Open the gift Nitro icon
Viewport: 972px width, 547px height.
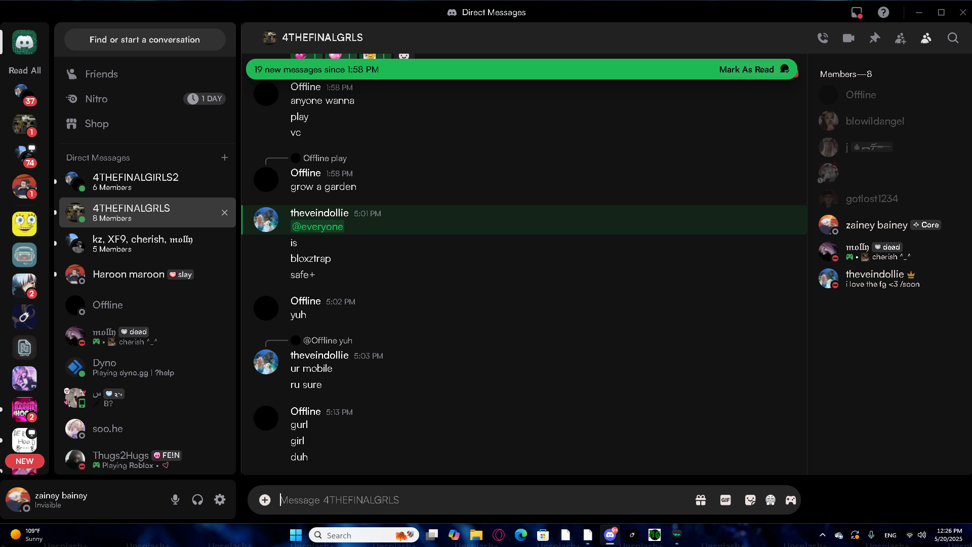(701, 500)
